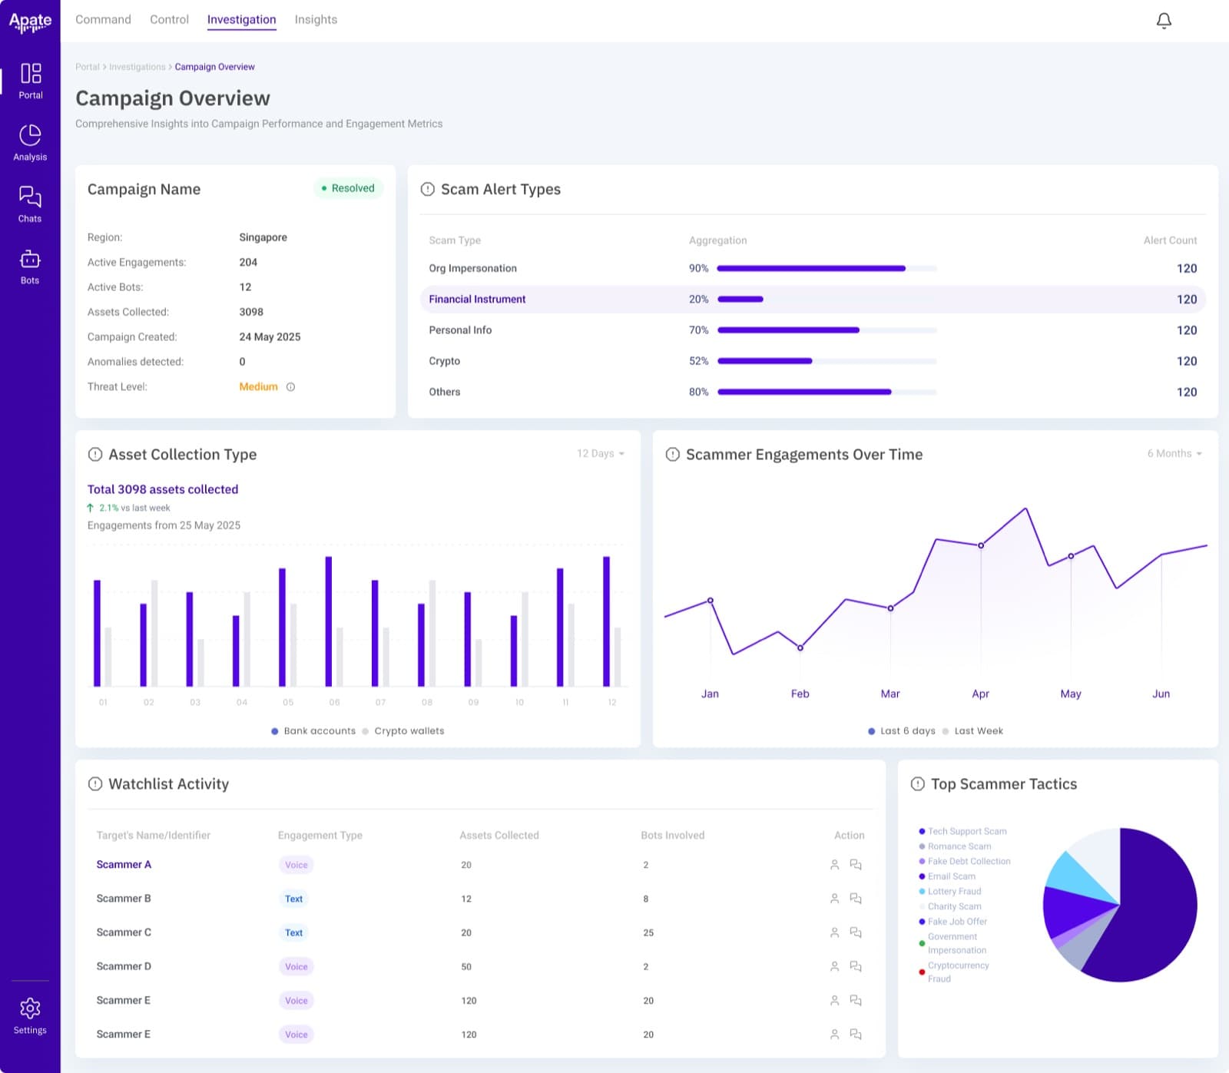1229x1073 pixels.
Task: Toggle Last Week legend item
Action: 972,731
